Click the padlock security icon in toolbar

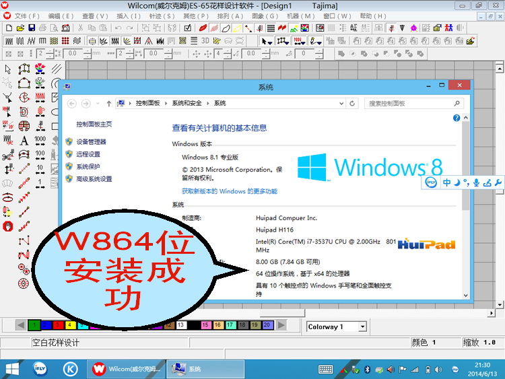pos(437,28)
